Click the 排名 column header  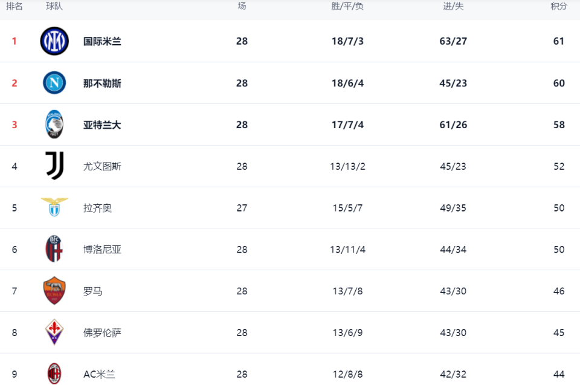coord(14,6)
